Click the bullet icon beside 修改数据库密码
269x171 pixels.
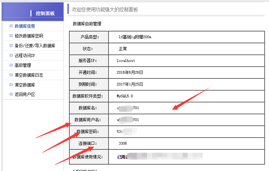(11, 36)
